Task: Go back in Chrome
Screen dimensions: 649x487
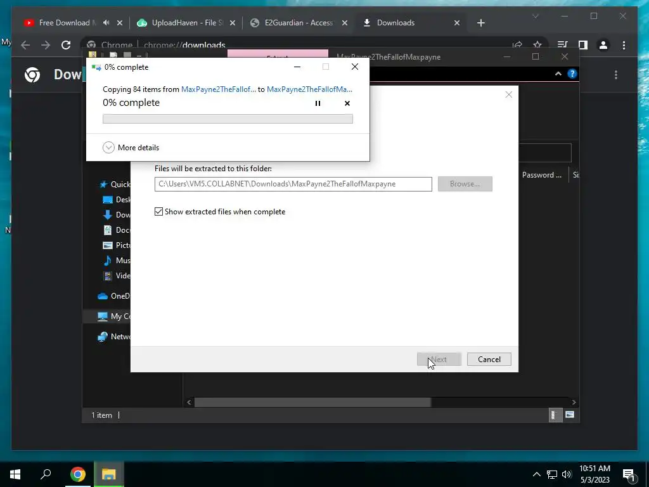Action: pos(25,45)
